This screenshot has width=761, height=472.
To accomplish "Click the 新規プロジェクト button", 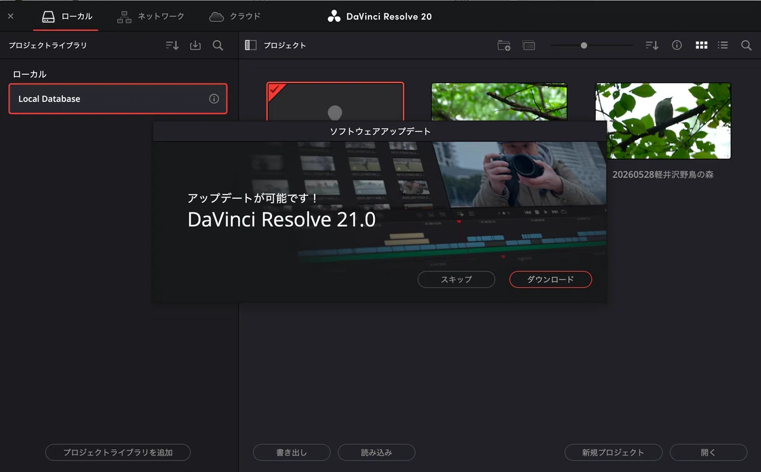I will click(613, 452).
